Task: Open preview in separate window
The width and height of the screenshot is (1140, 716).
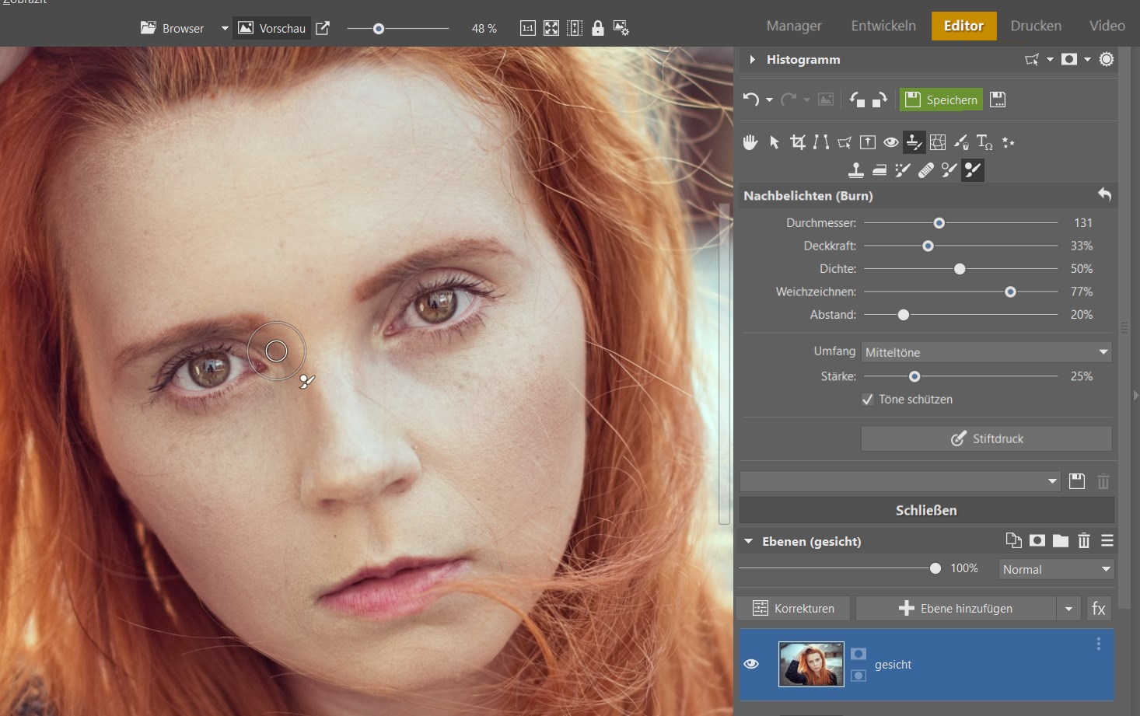Action: tap(323, 29)
